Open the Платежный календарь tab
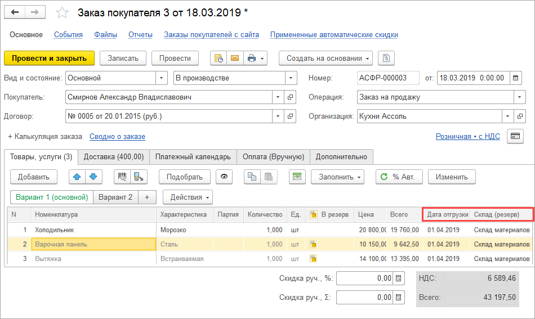This screenshot has height=319, width=535. pyautogui.click(x=193, y=157)
